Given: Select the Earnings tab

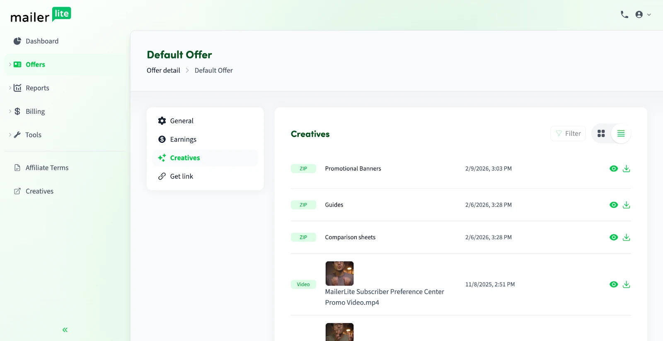Looking at the screenshot, I should 183,139.
